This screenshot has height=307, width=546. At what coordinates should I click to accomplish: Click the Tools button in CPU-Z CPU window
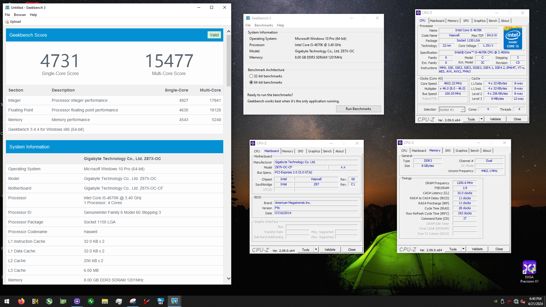(471, 119)
